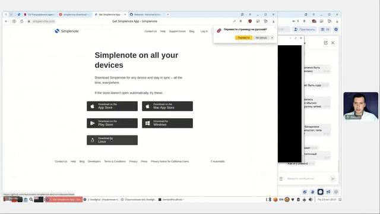Viewport: 380px width, 214px height.
Task: Click the megaphone icon in the meeting bottom bar
Action: tap(328, 191)
